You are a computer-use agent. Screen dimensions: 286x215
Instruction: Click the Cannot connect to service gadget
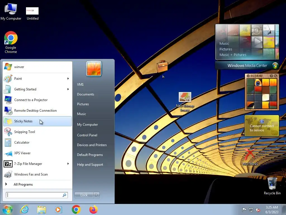coord(262,126)
